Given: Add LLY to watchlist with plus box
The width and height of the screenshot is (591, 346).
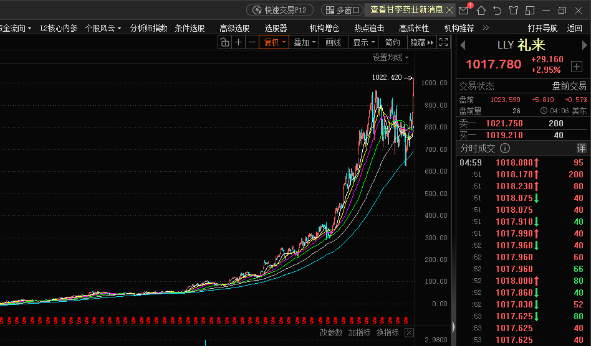Looking at the screenshot, I should tap(576, 67).
